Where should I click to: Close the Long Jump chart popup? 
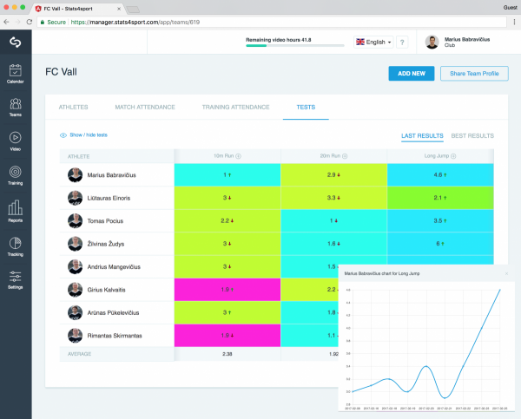click(507, 273)
